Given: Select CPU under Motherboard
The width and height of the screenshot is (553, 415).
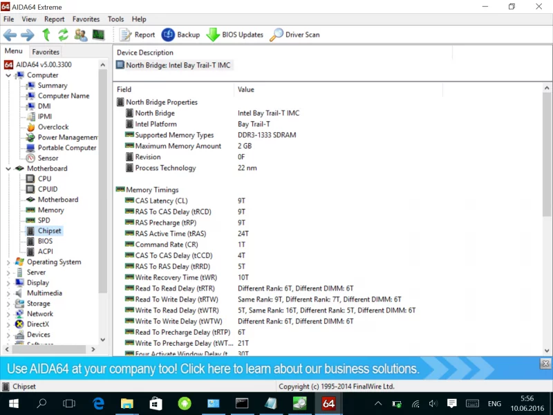Looking at the screenshot, I should coord(44,179).
